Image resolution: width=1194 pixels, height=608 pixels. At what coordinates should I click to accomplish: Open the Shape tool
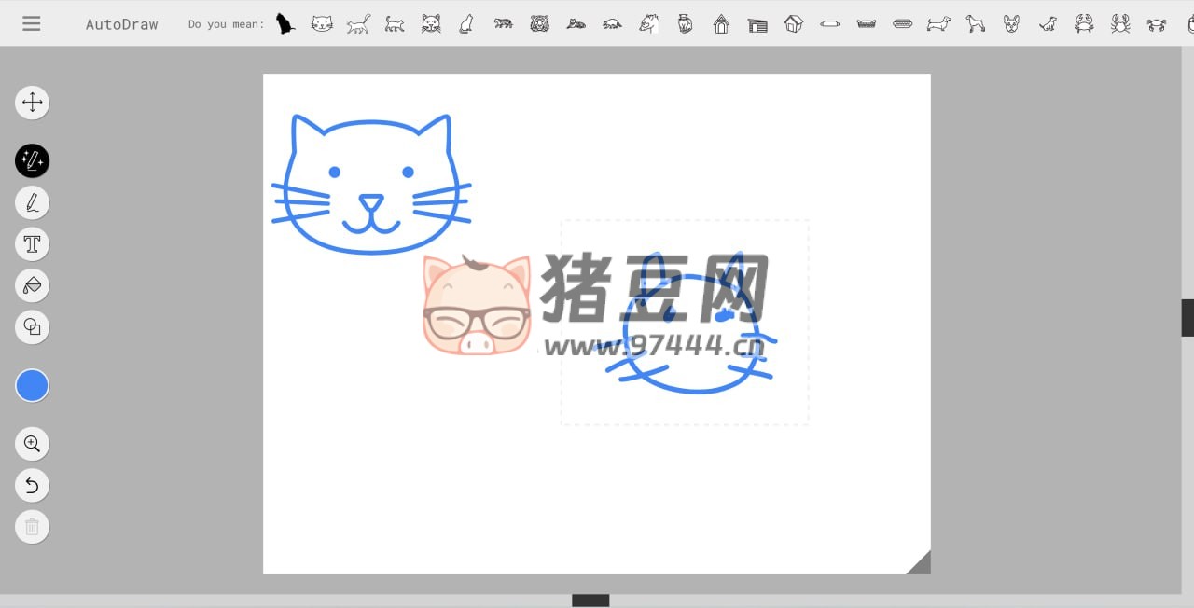(x=32, y=327)
